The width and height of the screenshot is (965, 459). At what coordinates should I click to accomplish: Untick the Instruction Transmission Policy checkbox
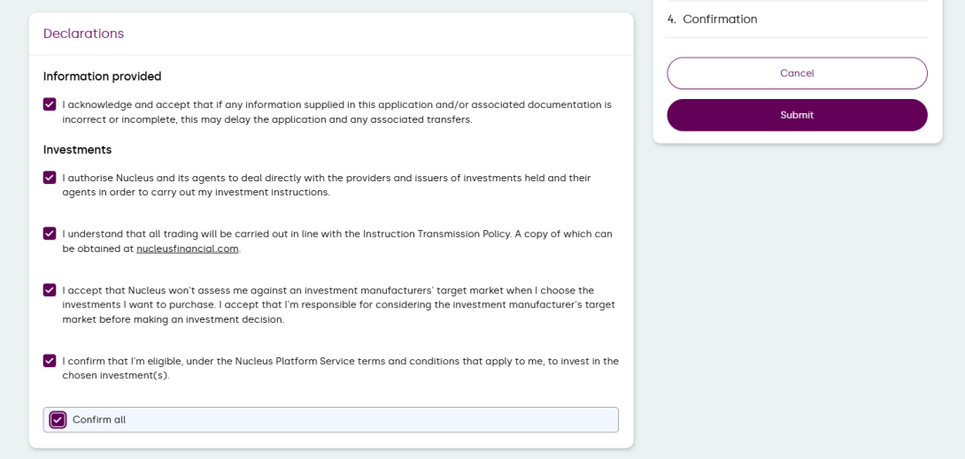tap(50, 233)
